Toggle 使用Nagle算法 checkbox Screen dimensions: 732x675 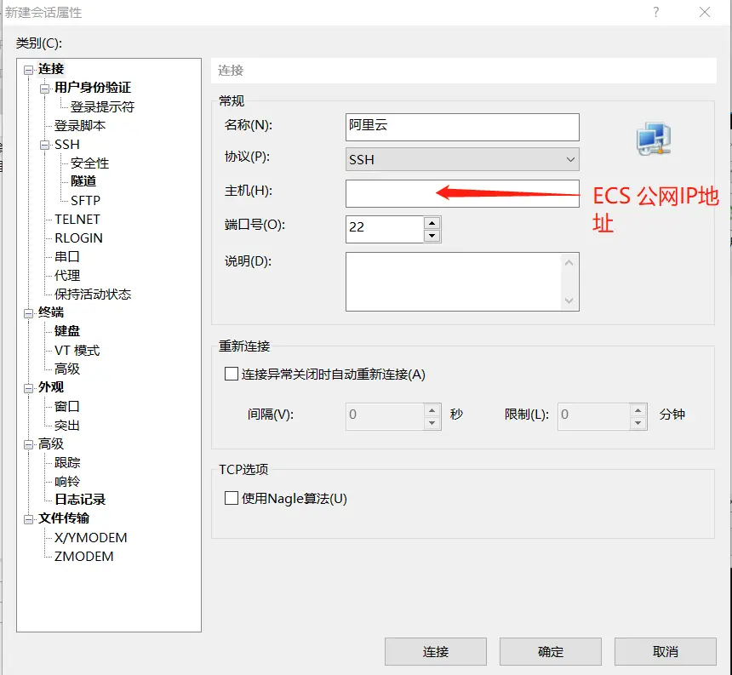231,498
